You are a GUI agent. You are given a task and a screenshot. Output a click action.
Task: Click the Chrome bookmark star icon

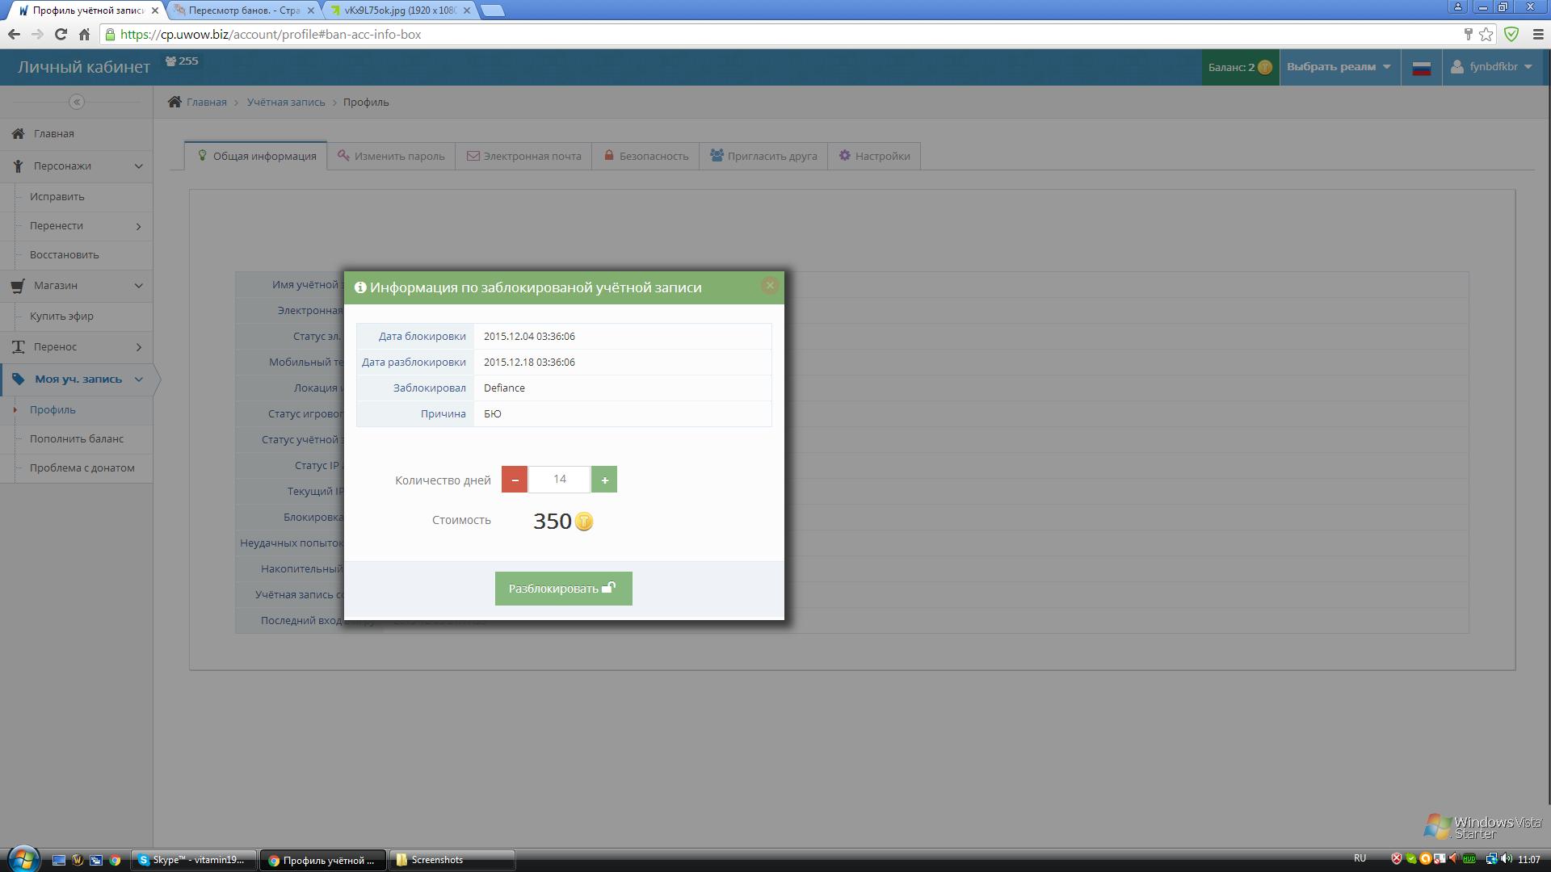1486,34
